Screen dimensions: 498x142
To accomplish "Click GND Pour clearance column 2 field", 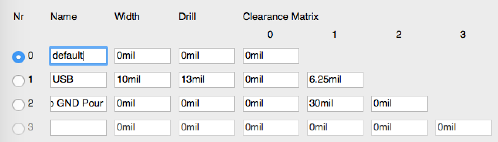I will click(x=399, y=104).
